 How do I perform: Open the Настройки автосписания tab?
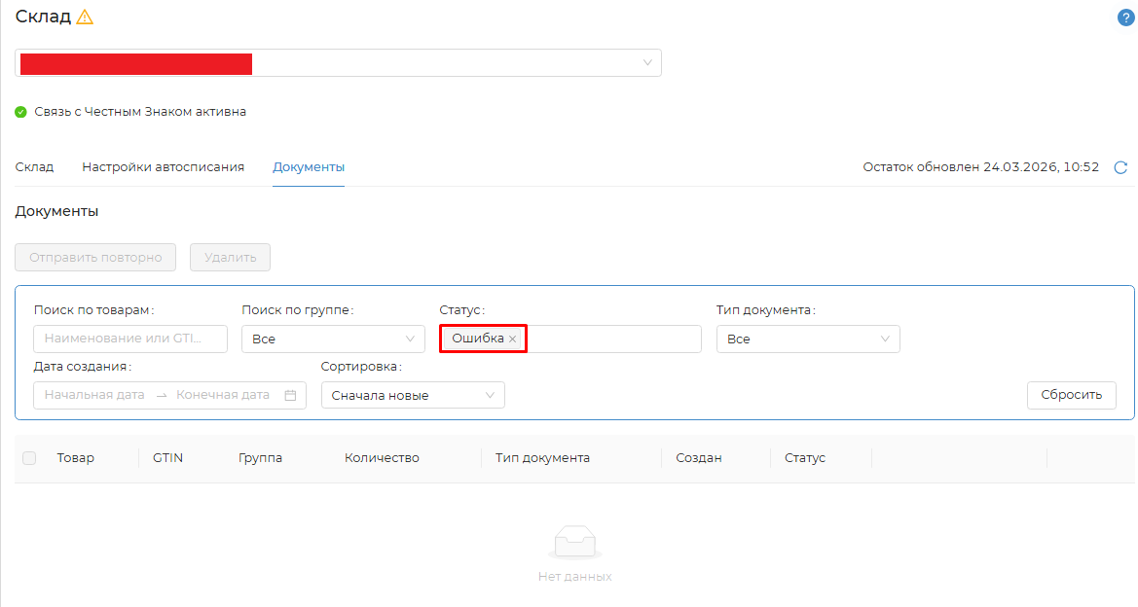[163, 167]
